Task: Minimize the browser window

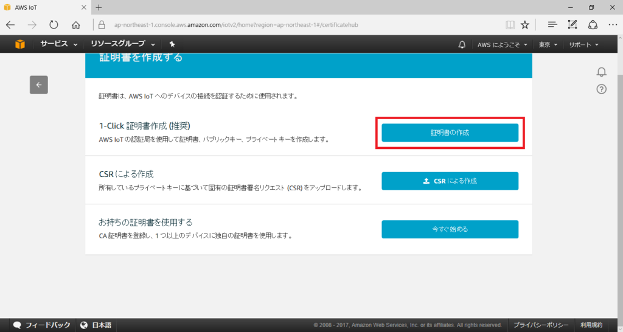Action: pyautogui.click(x=571, y=7)
